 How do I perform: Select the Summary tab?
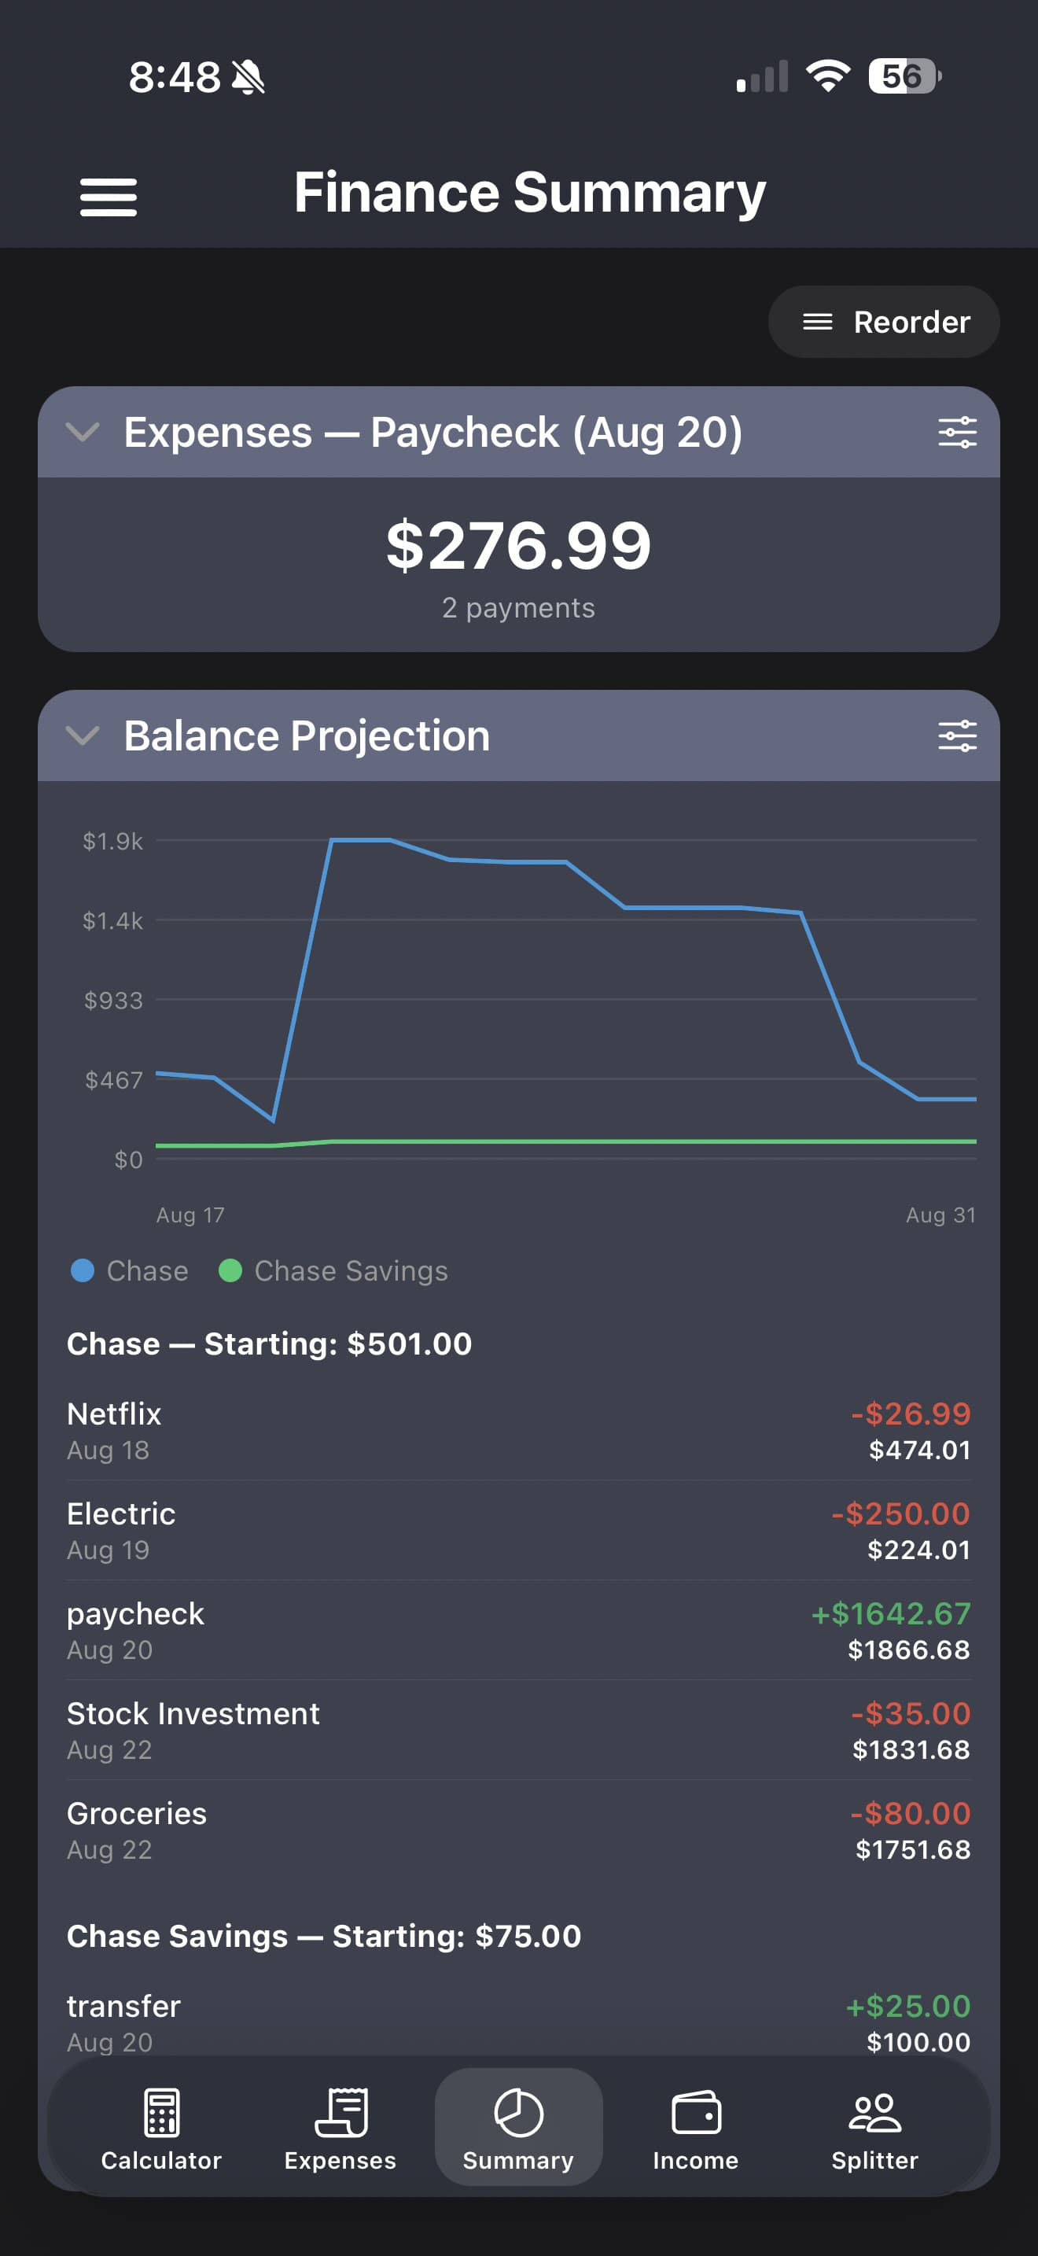point(518,2127)
